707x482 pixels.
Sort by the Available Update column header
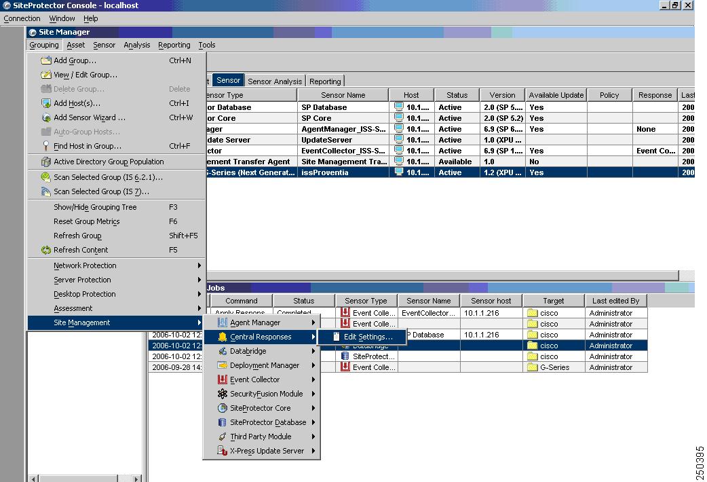(556, 95)
